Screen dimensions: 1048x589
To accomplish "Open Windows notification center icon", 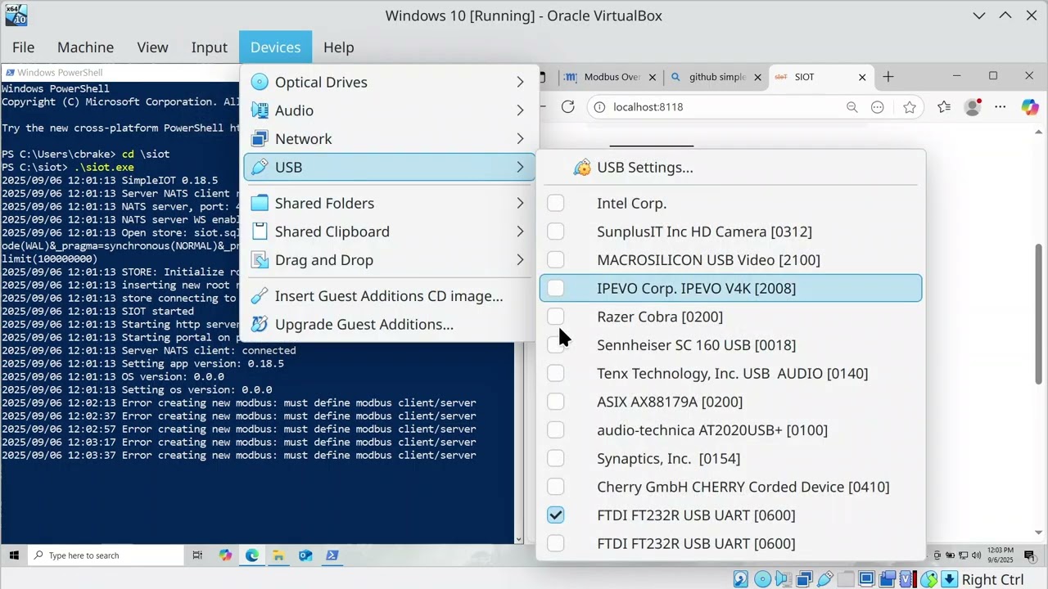I will (x=1029, y=555).
